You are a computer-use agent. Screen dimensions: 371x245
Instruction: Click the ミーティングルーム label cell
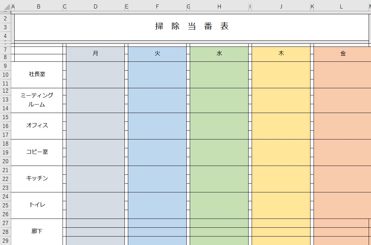pyautogui.click(x=37, y=100)
